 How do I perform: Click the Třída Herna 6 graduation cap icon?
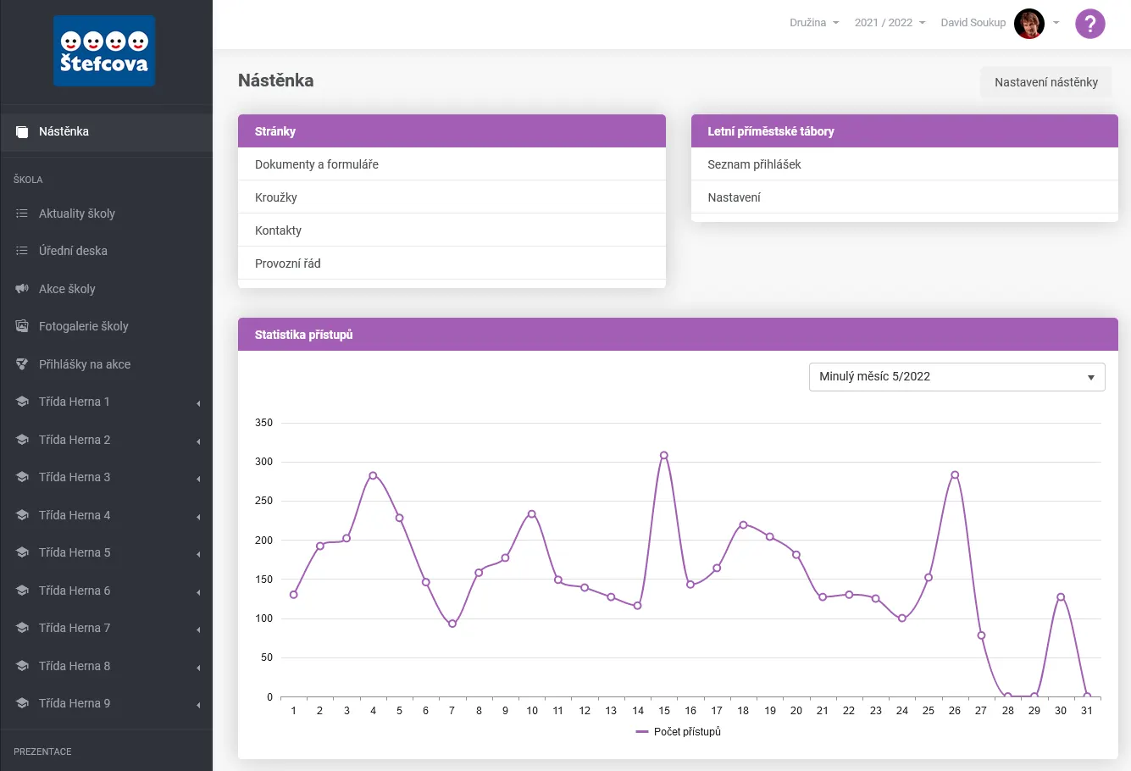(x=22, y=591)
